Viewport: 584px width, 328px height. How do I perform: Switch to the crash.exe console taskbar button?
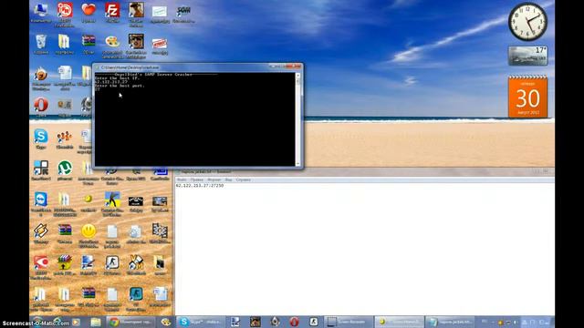pos(400,322)
